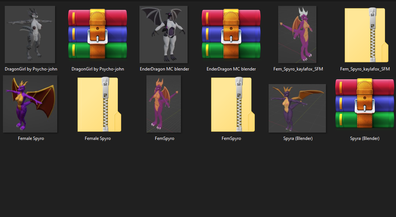Select the EnderDragon MC blender WinRAR archive icon
Image resolution: width=396 pixels, height=217 pixels.
[x=231, y=34]
